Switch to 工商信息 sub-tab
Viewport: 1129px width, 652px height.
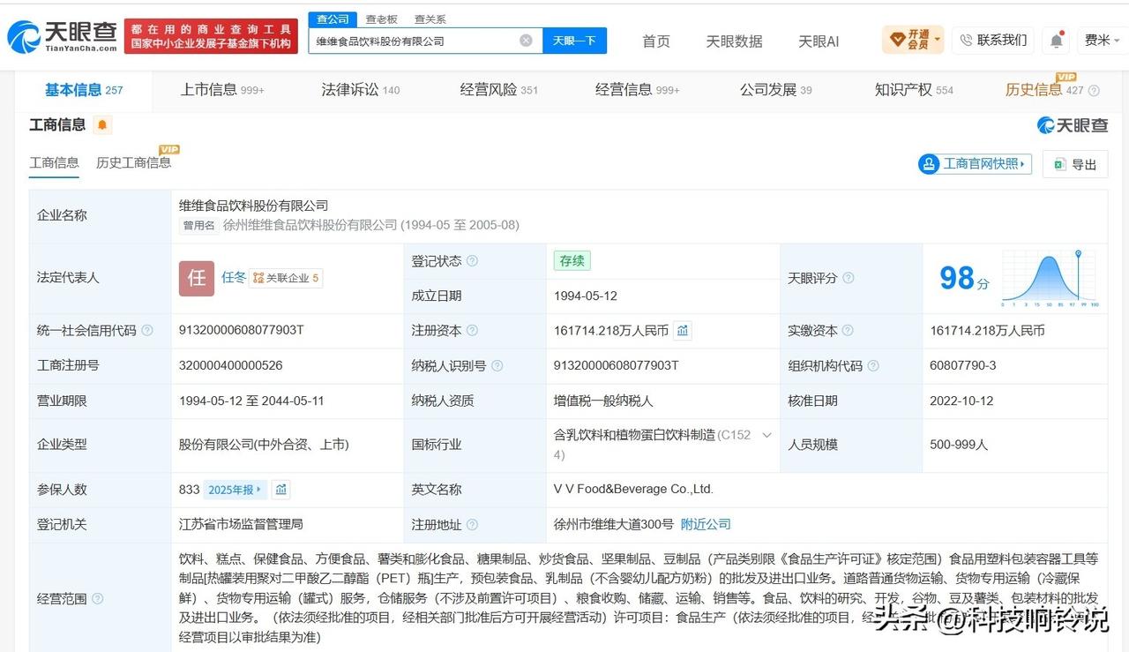coord(54,162)
